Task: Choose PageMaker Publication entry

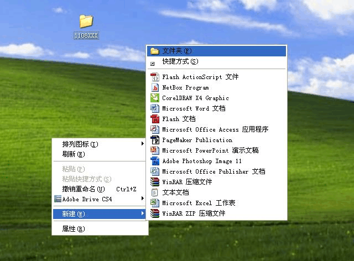Action: pos(216,140)
